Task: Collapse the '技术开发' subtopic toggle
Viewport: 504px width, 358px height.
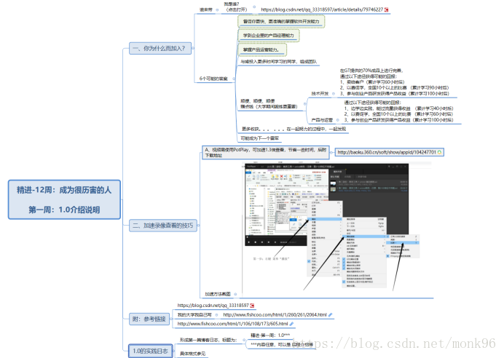Action: coord(334,94)
